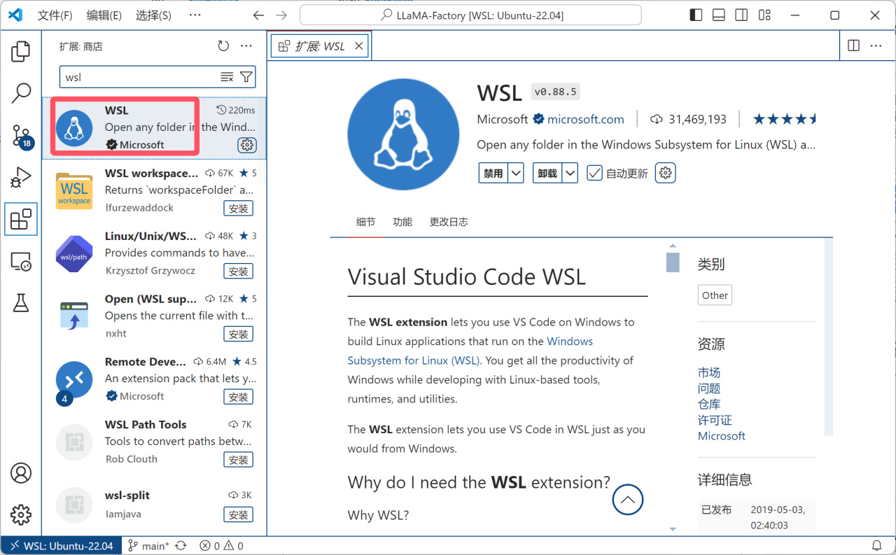Click the 卸载 button
This screenshot has width=896, height=555.
(x=547, y=173)
